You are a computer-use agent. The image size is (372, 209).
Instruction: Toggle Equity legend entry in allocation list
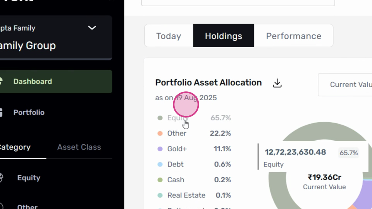(194, 118)
